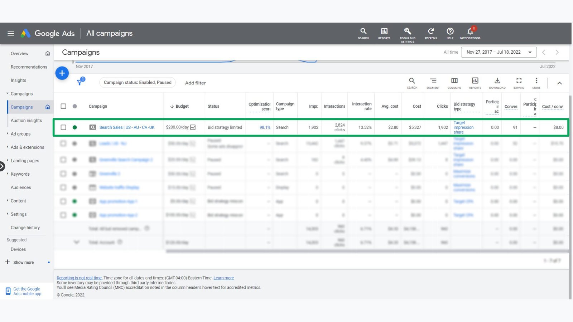
Task: Open the hamburger main menu
Action: [11, 33]
